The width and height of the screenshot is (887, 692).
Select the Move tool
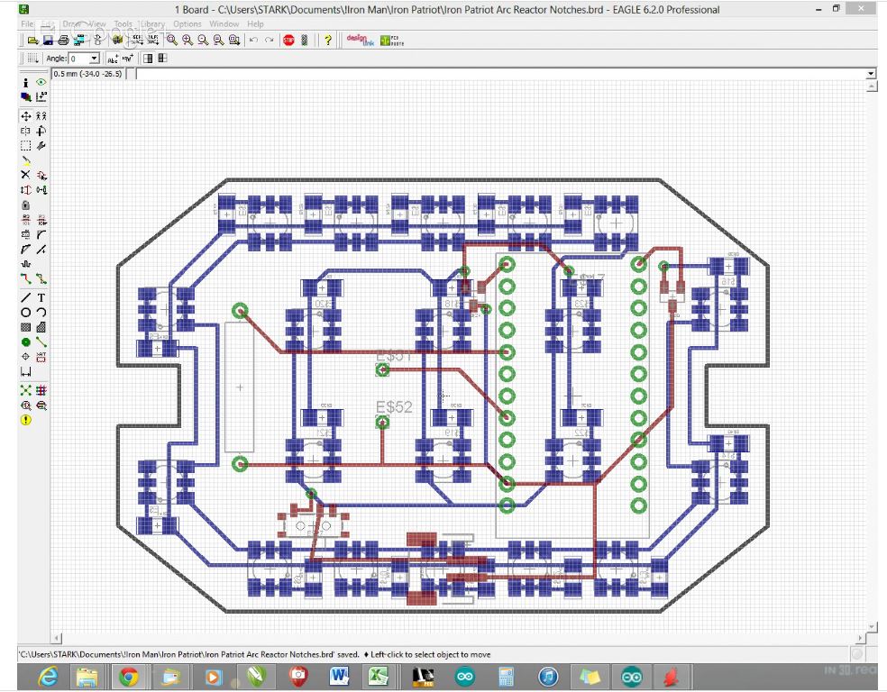pos(25,116)
